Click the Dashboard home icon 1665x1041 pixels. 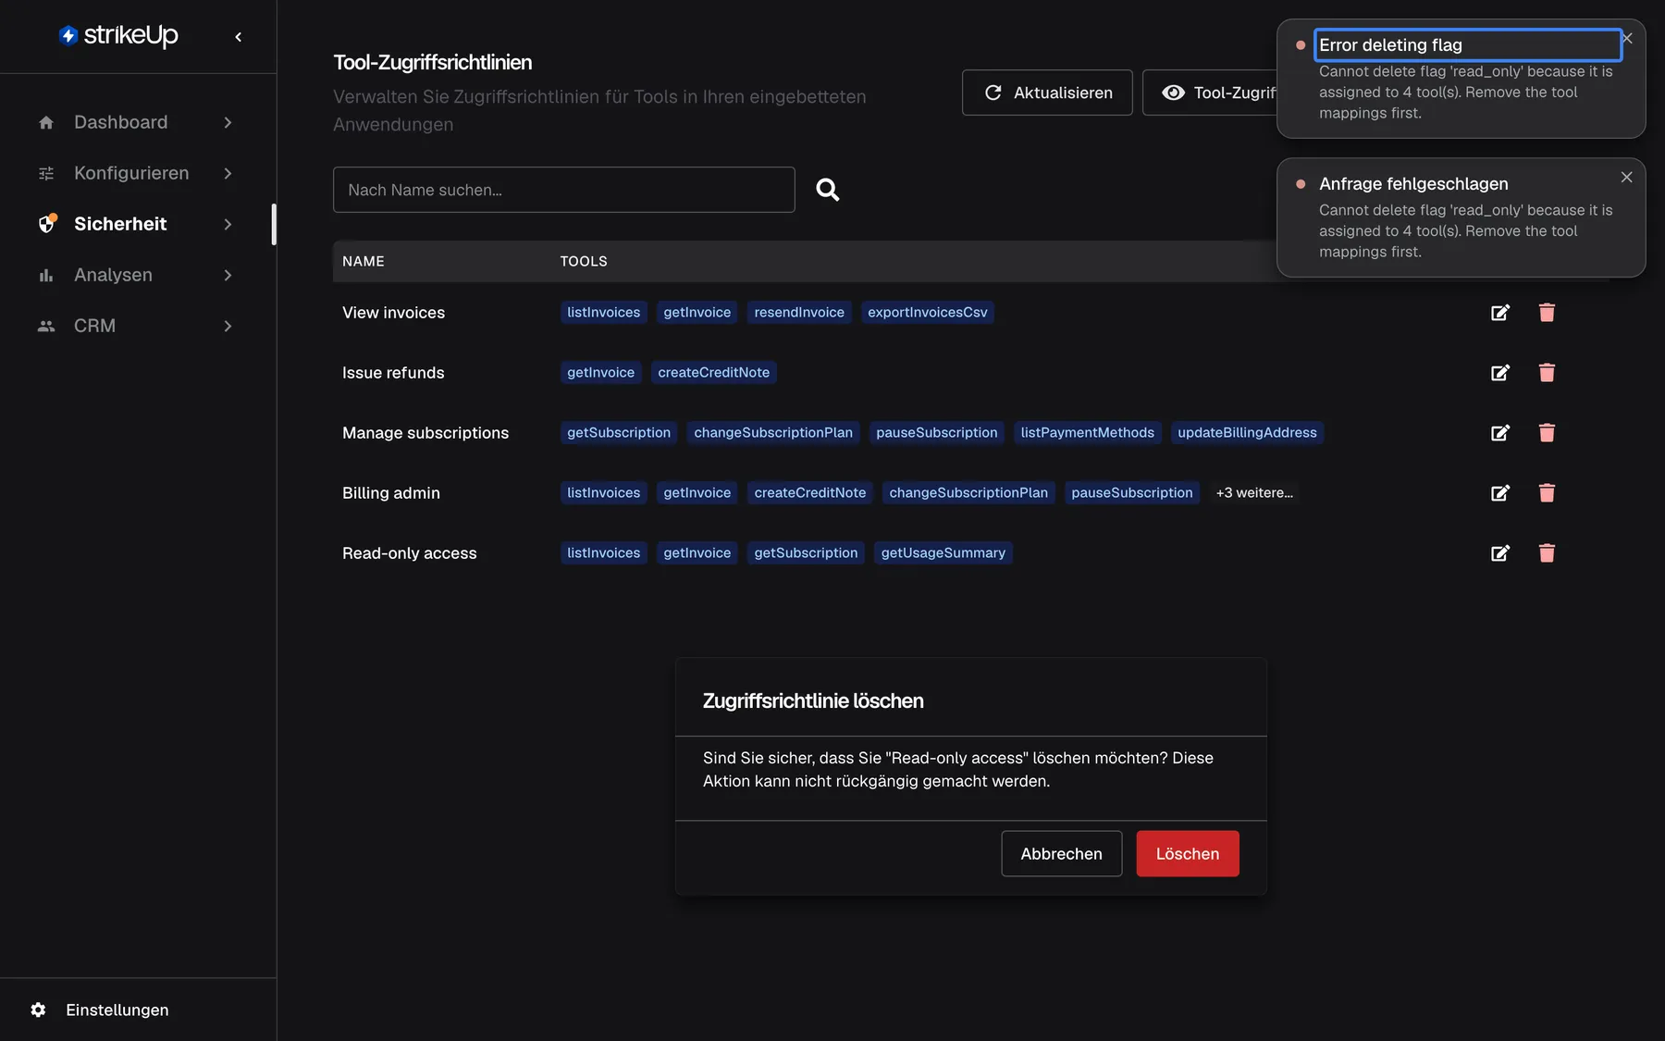click(46, 122)
